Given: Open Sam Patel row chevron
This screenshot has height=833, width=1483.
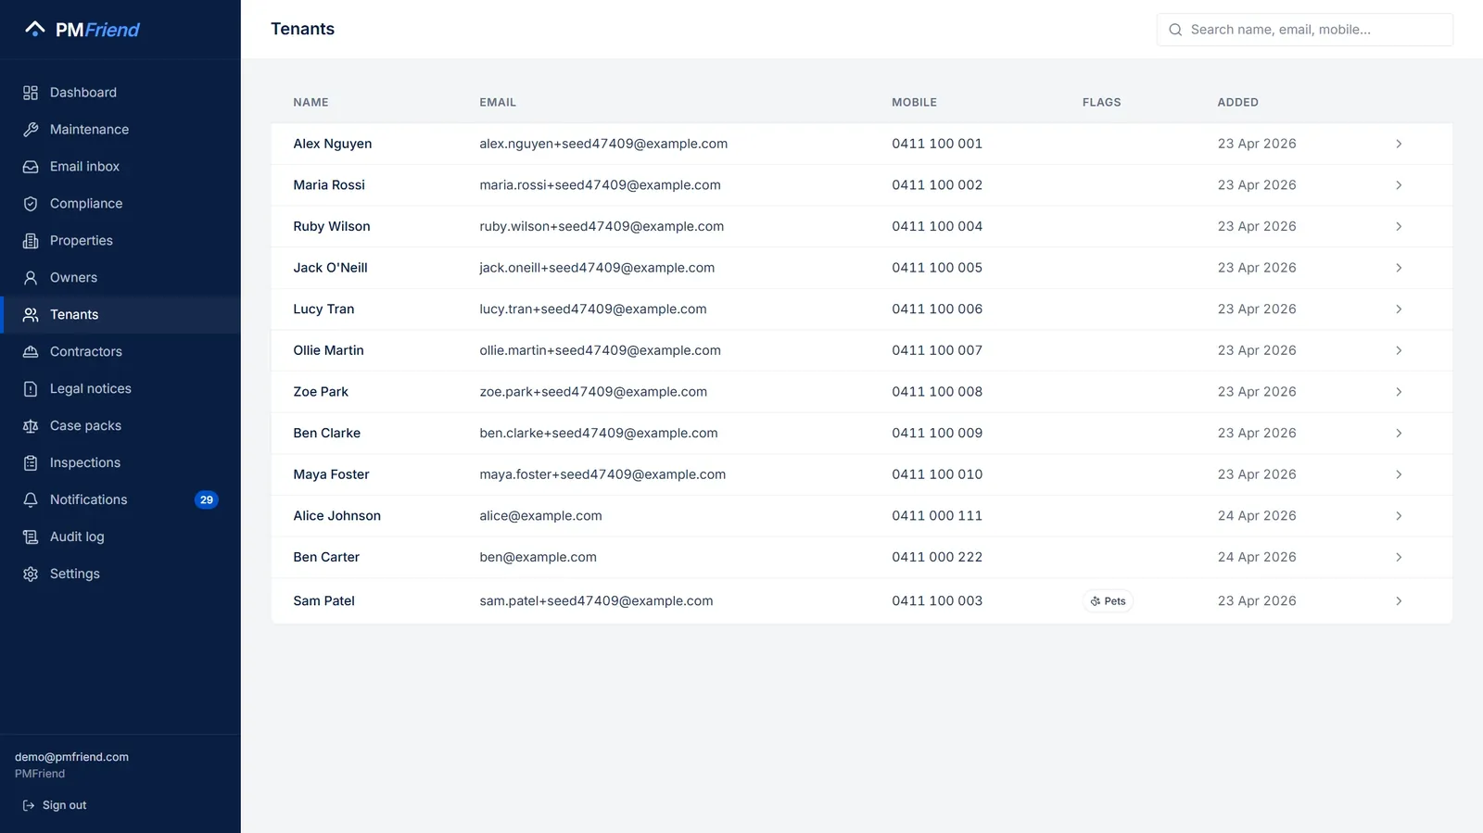Looking at the screenshot, I should 1399,601.
